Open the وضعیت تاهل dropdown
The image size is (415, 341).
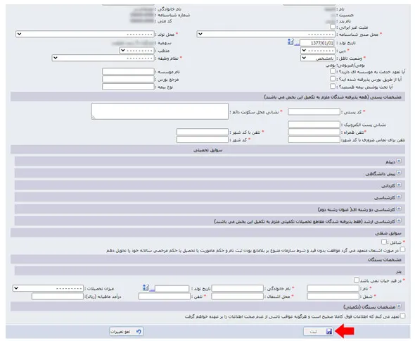click(x=318, y=58)
